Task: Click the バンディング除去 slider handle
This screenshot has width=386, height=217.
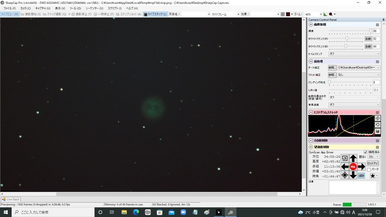Action: tap(330, 82)
